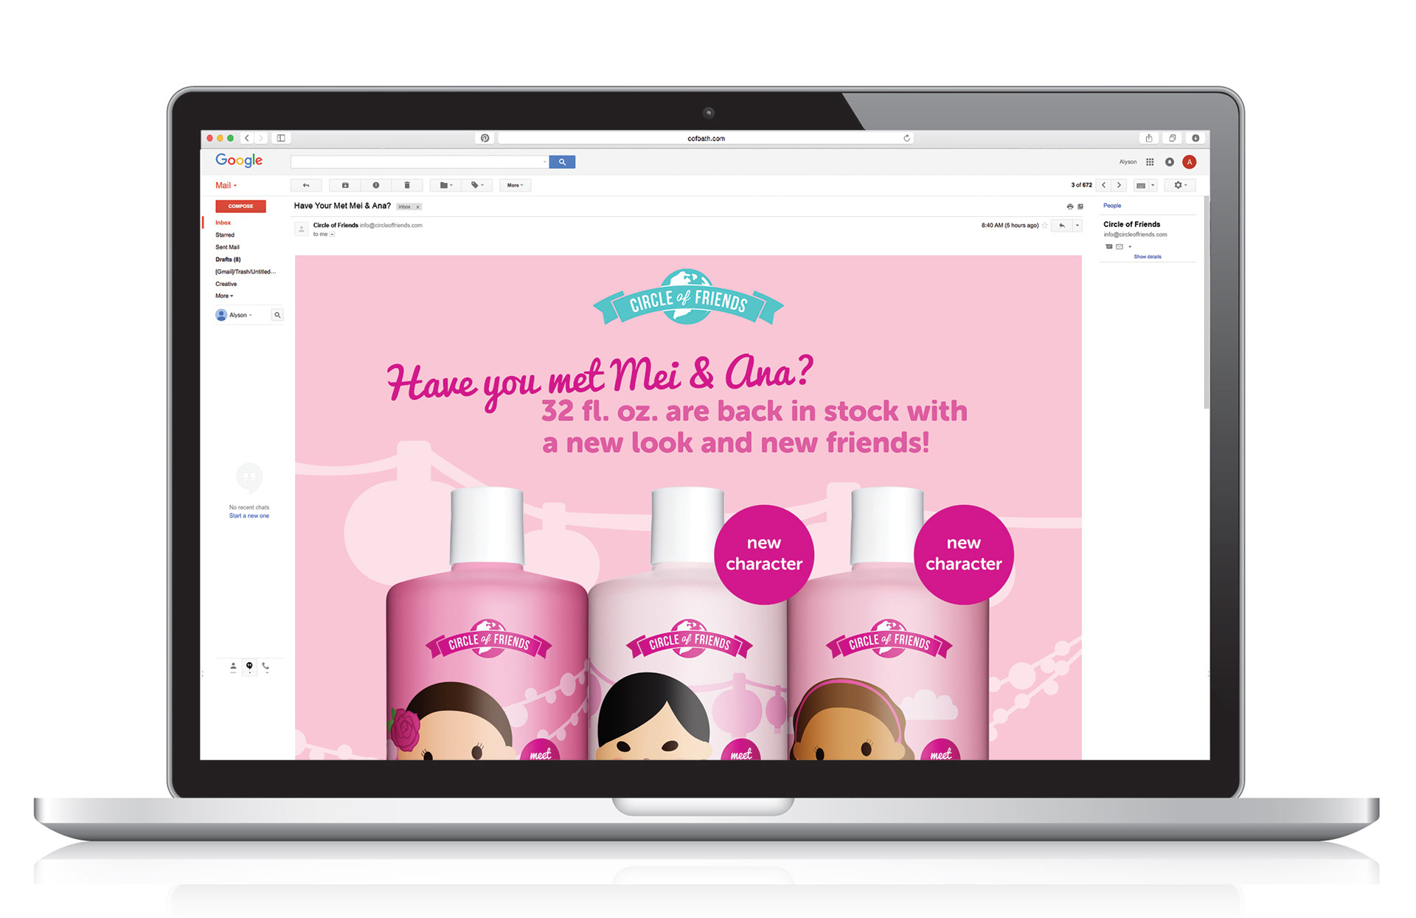Go to the older email arrow
This screenshot has height=918, width=1416.
tap(1120, 185)
